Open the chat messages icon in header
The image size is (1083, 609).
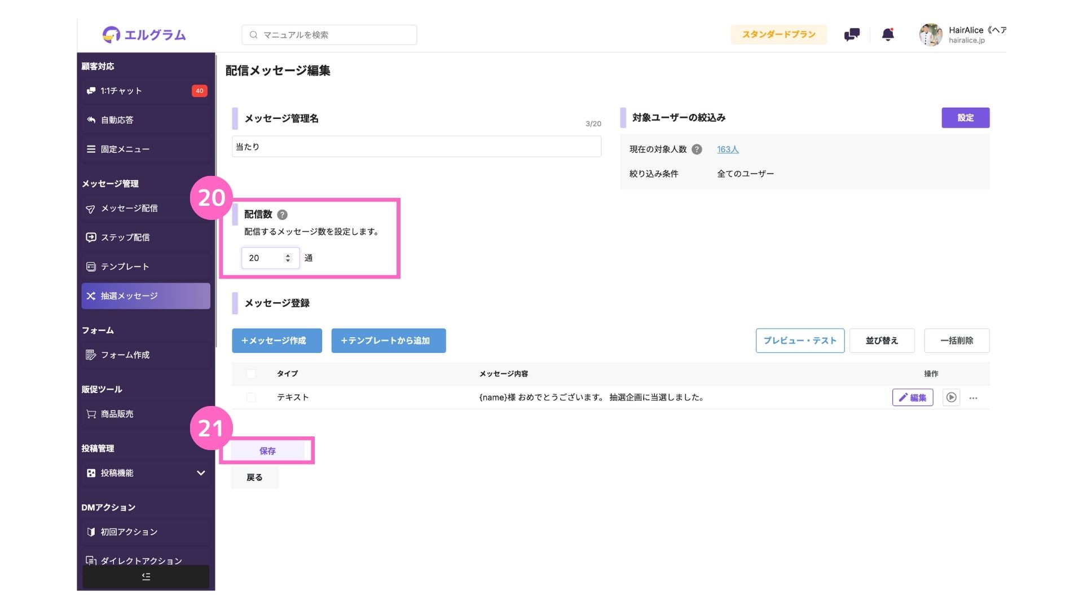coord(852,34)
